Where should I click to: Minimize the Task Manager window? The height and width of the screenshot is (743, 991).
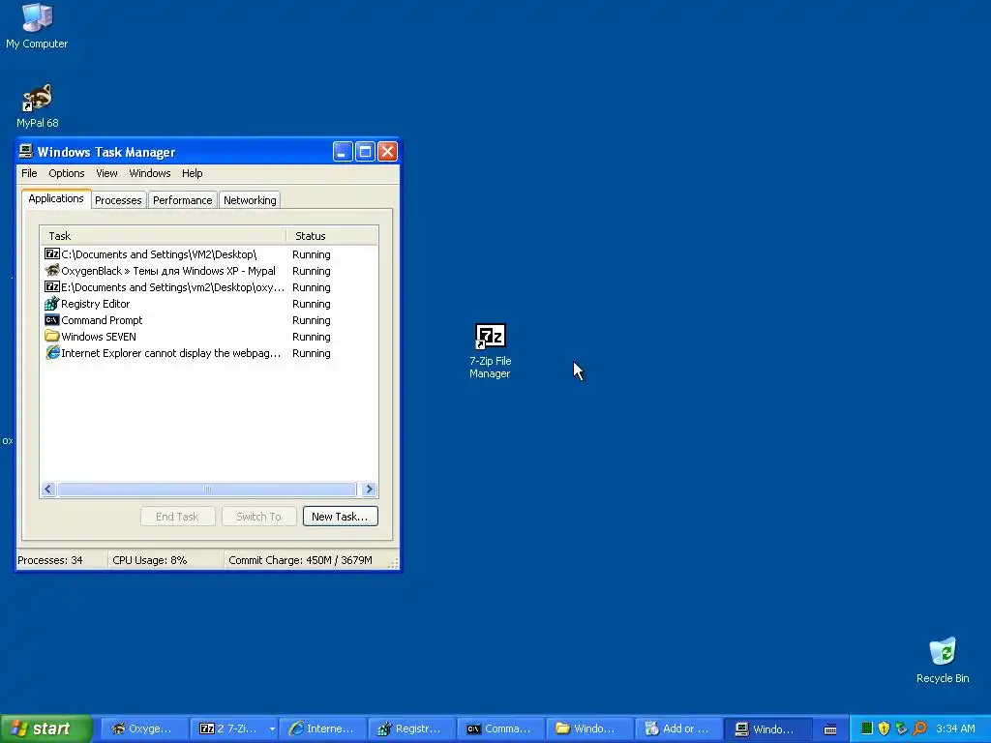(343, 152)
